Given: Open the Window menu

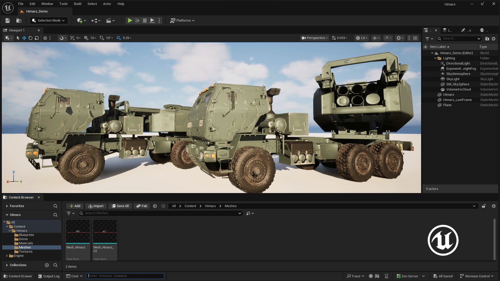Looking at the screenshot, I should [47, 4].
